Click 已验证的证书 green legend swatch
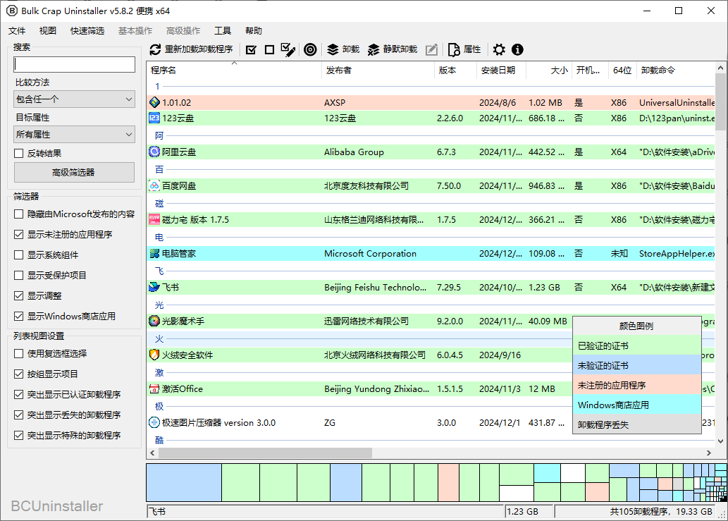 pyautogui.click(x=636, y=346)
